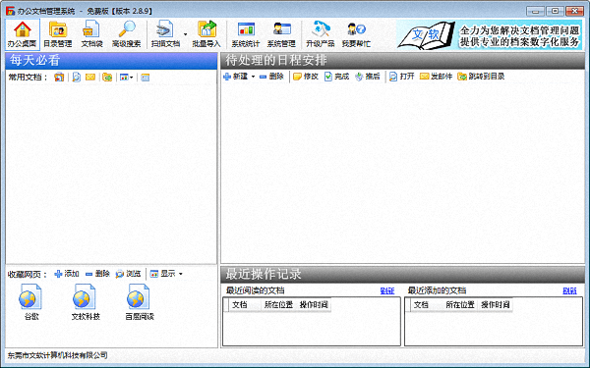Click the first 常用文档 icon with red arrow

pos(59,78)
